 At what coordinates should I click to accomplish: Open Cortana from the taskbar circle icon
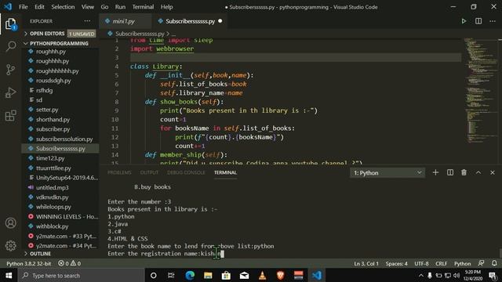pyautogui.click(x=154, y=275)
